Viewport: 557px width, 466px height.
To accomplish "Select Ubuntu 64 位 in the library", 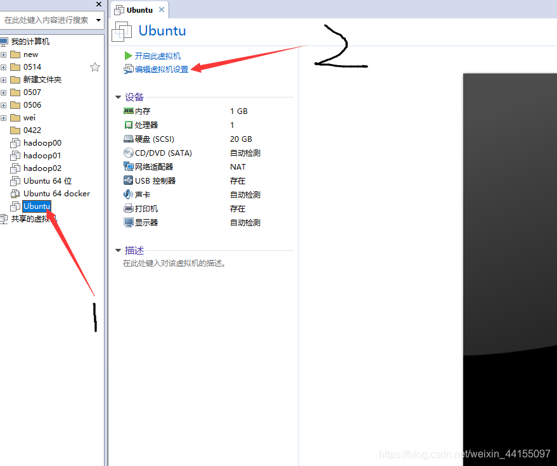I will [48, 181].
